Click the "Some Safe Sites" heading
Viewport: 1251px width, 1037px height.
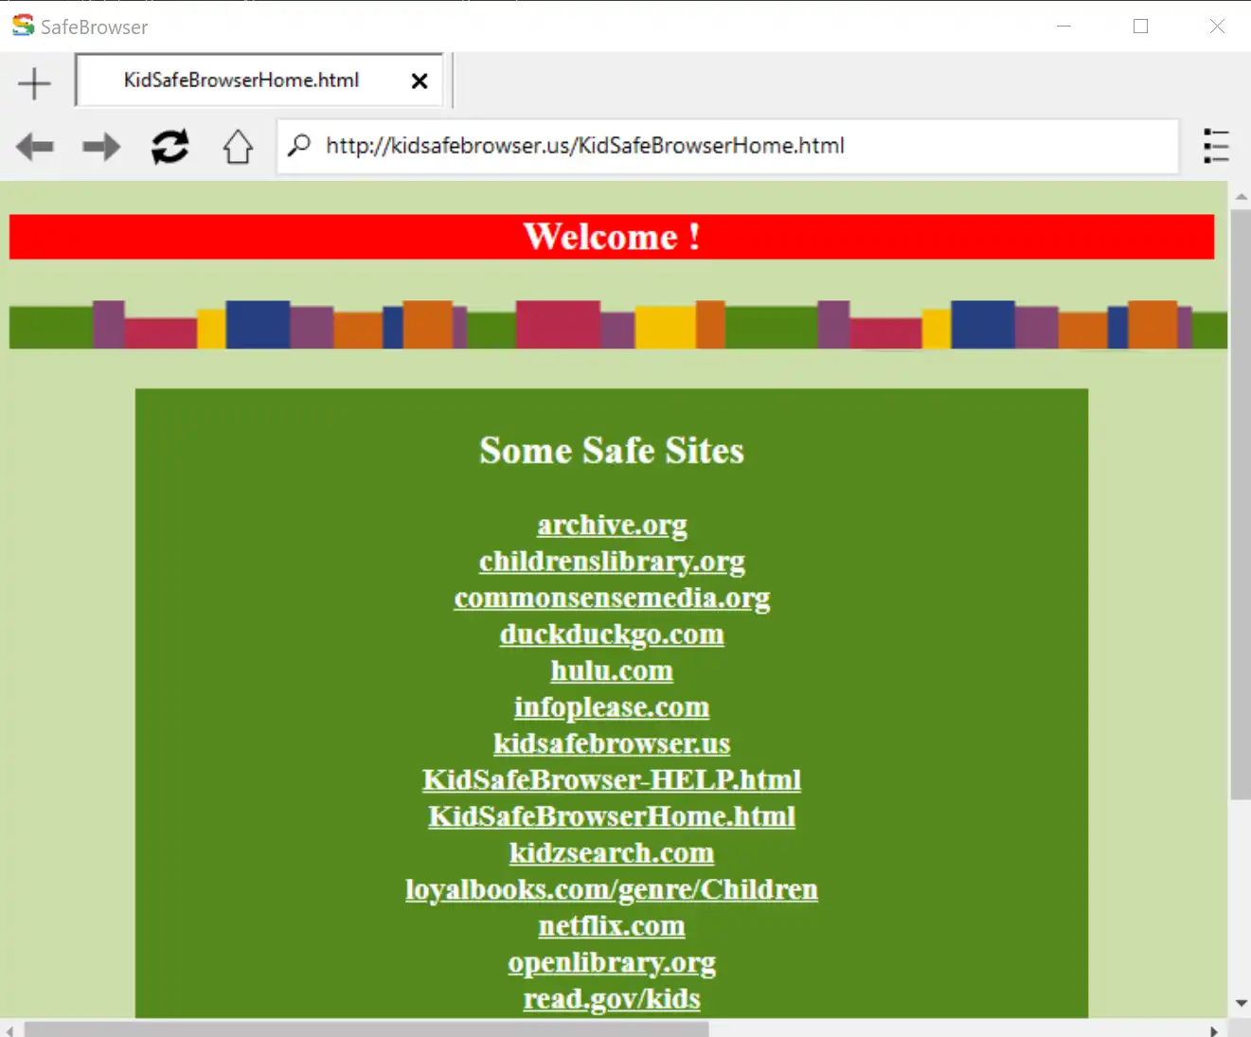612,451
